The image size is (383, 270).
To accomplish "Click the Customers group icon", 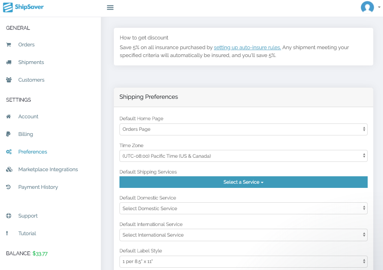I will click(x=9, y=80).
